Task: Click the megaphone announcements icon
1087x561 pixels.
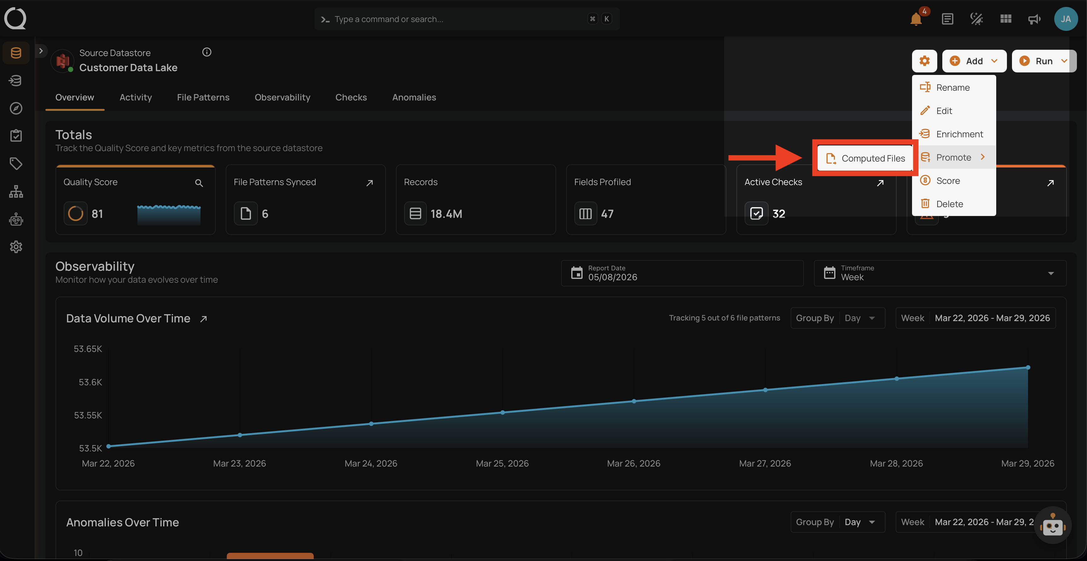Action: point(1034,19)
